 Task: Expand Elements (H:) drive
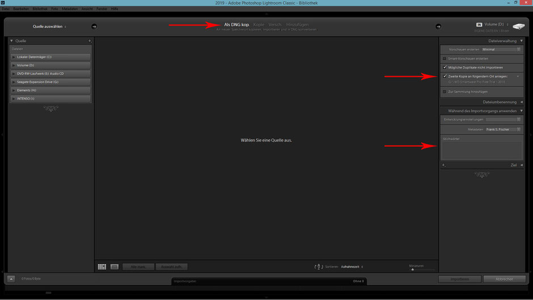click(x=14, y=90)
